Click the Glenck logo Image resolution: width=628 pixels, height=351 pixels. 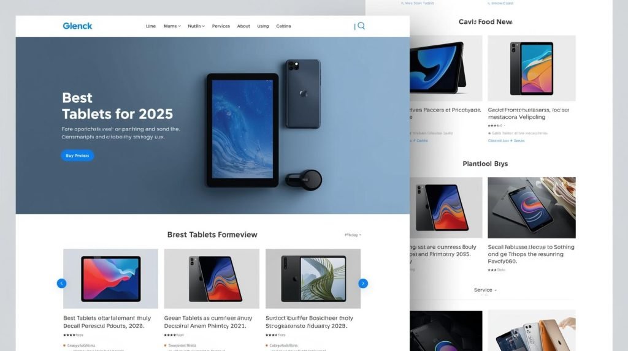77,26
